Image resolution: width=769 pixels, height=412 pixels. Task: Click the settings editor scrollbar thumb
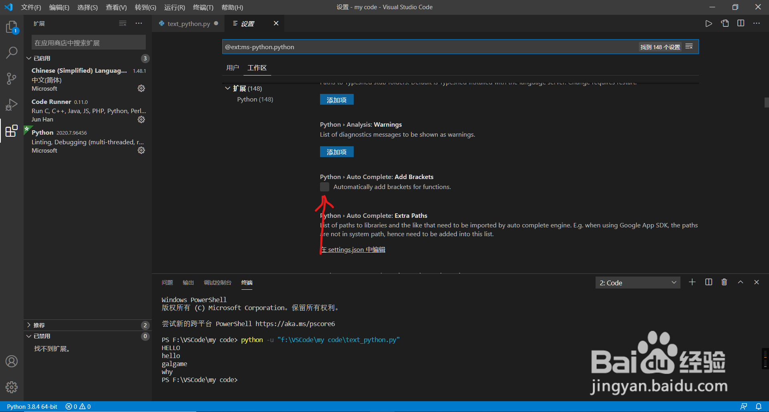click(767, 102)
